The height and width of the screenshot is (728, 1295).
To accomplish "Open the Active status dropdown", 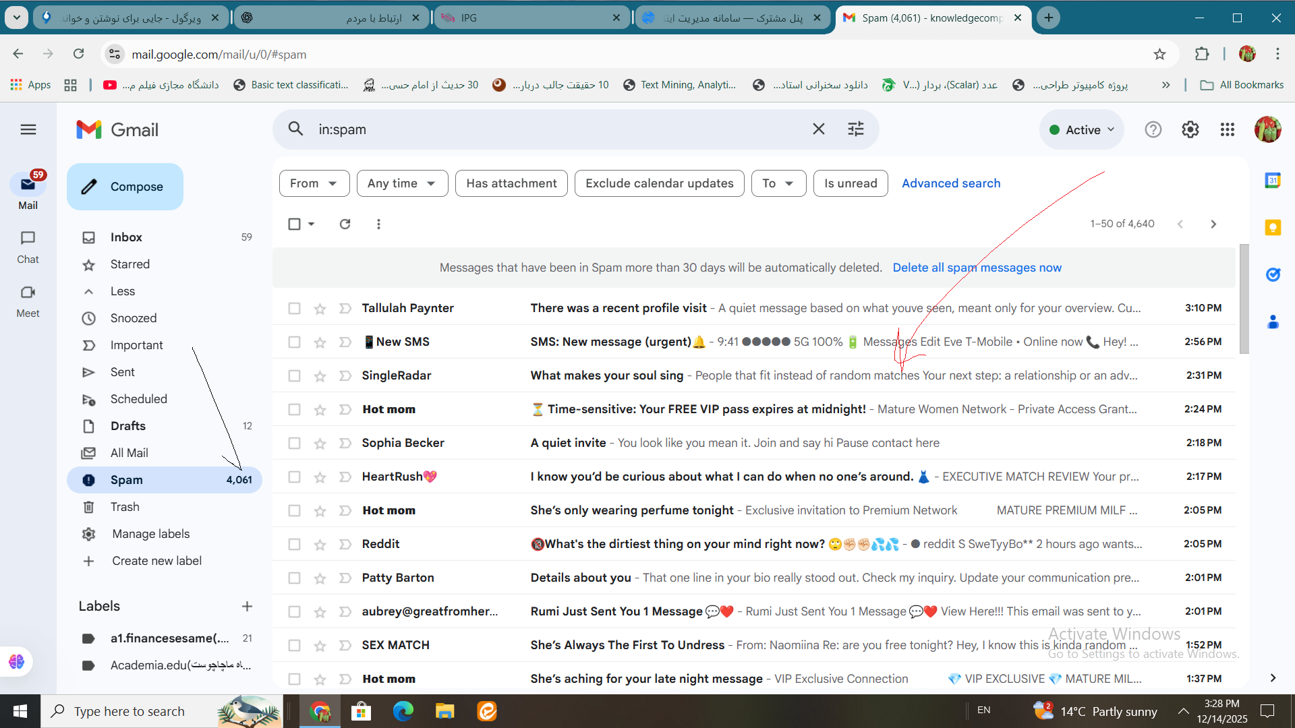I will click(x=1082, y=129).
